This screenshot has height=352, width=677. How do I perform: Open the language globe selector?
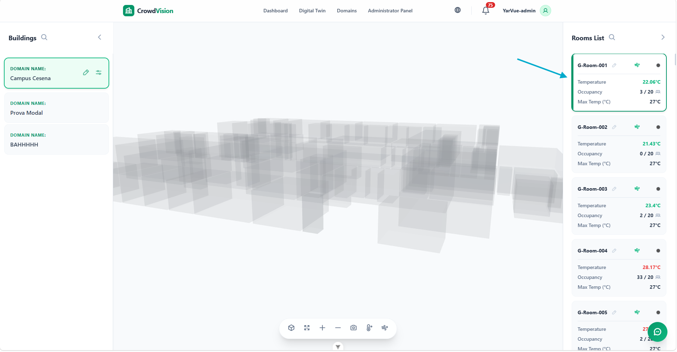pyautogui.click(x=457, y=10)
